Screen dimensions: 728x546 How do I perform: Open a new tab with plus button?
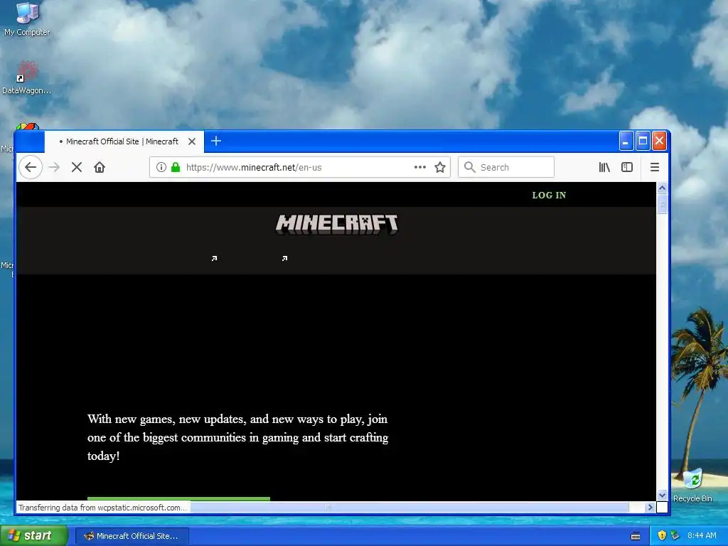pyautogui.click(x=216, y=141)
